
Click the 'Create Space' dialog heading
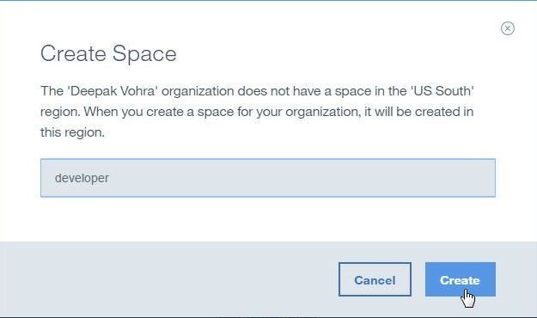pyautogui.click(x=108, y=54)
